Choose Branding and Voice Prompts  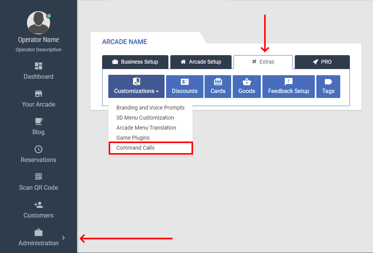[150, 108]
